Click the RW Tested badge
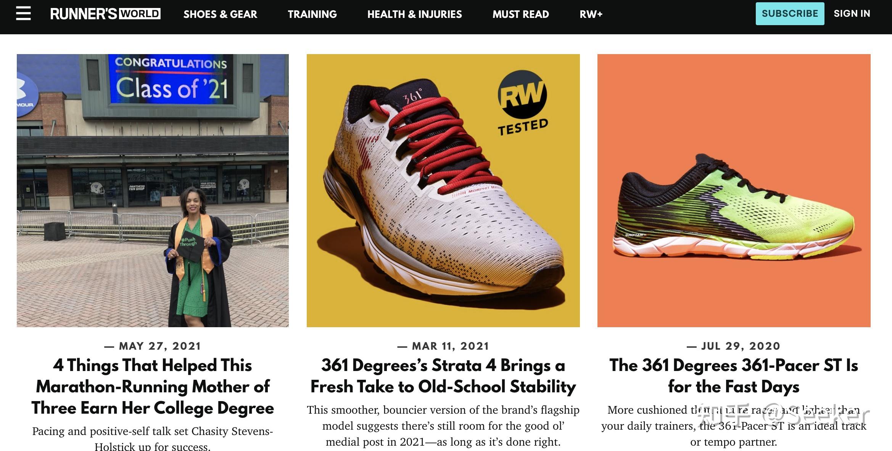Image resolution: width=892 pixels, height=451 pixels. point(522,103)
